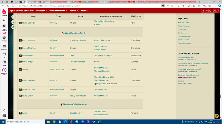Click Ibrahim Lodi portrait thumbnail

(20, 56)
